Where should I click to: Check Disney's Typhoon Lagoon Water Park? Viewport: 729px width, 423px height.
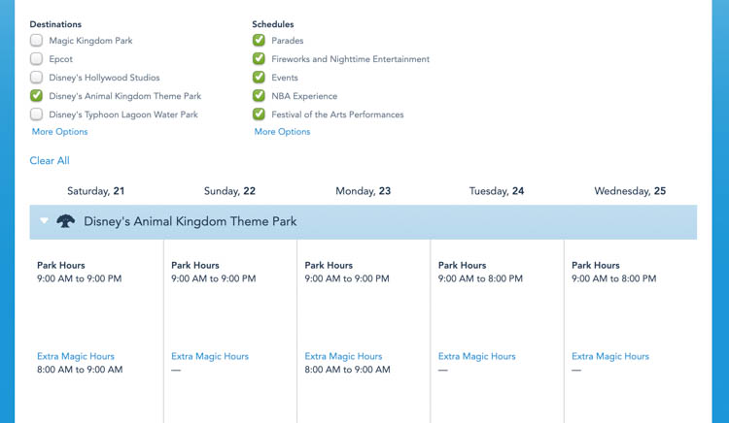tap(36, 114)
